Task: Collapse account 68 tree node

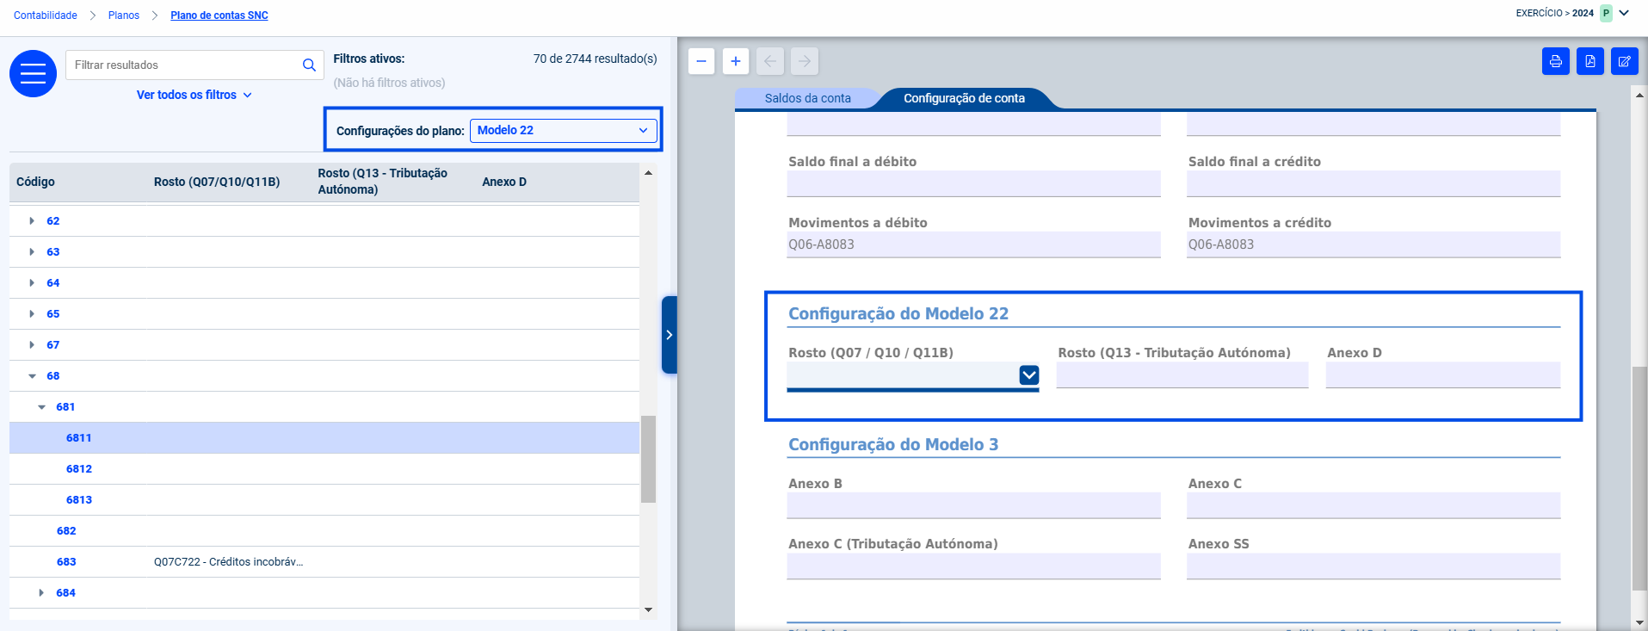Action: (32, 376)
